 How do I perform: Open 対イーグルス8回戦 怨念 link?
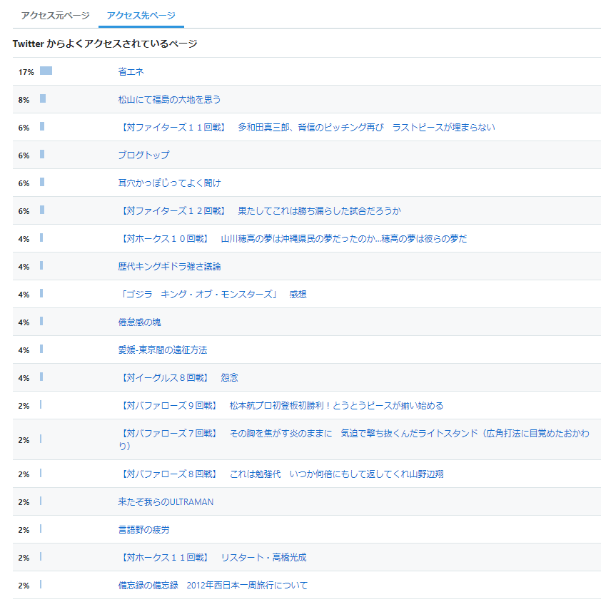(x=178, y=378)
